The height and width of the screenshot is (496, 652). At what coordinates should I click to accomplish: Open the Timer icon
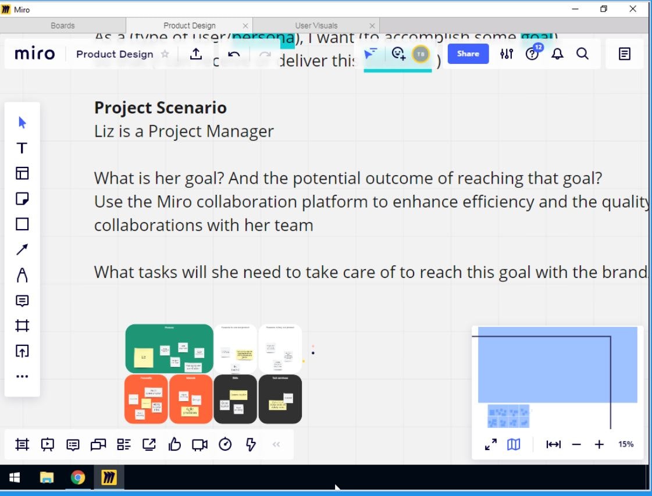click(225, 444)
